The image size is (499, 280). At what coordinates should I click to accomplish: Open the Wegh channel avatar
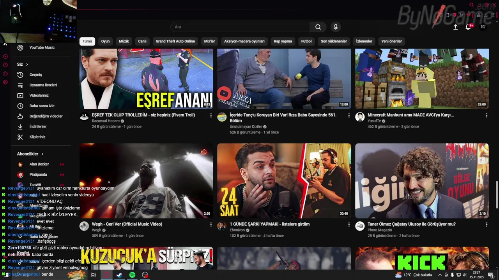(x=84, y=226)
